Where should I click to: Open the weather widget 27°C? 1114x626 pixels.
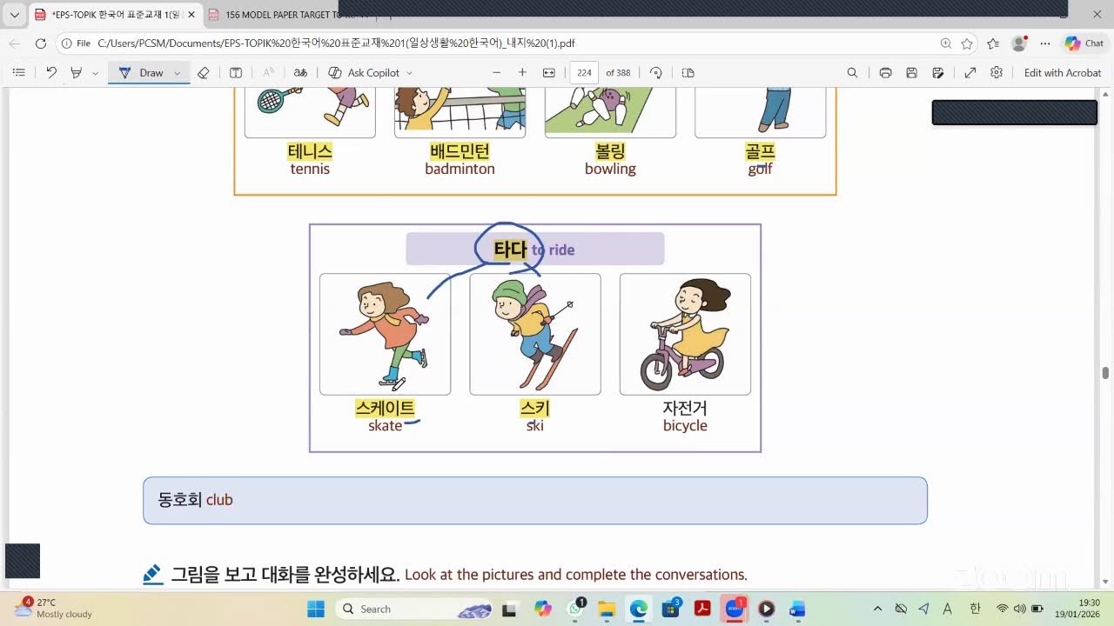[54, 608]
